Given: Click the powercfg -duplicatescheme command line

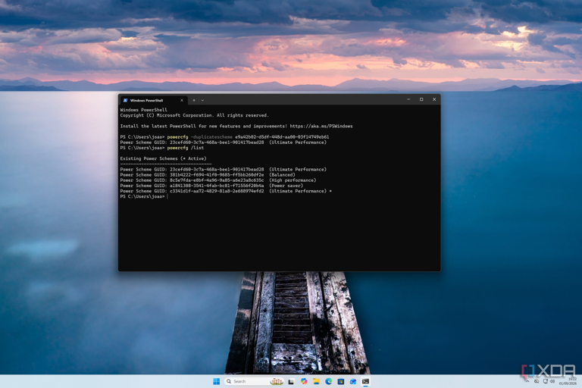Looking at the screenshot, I should 224,137.
